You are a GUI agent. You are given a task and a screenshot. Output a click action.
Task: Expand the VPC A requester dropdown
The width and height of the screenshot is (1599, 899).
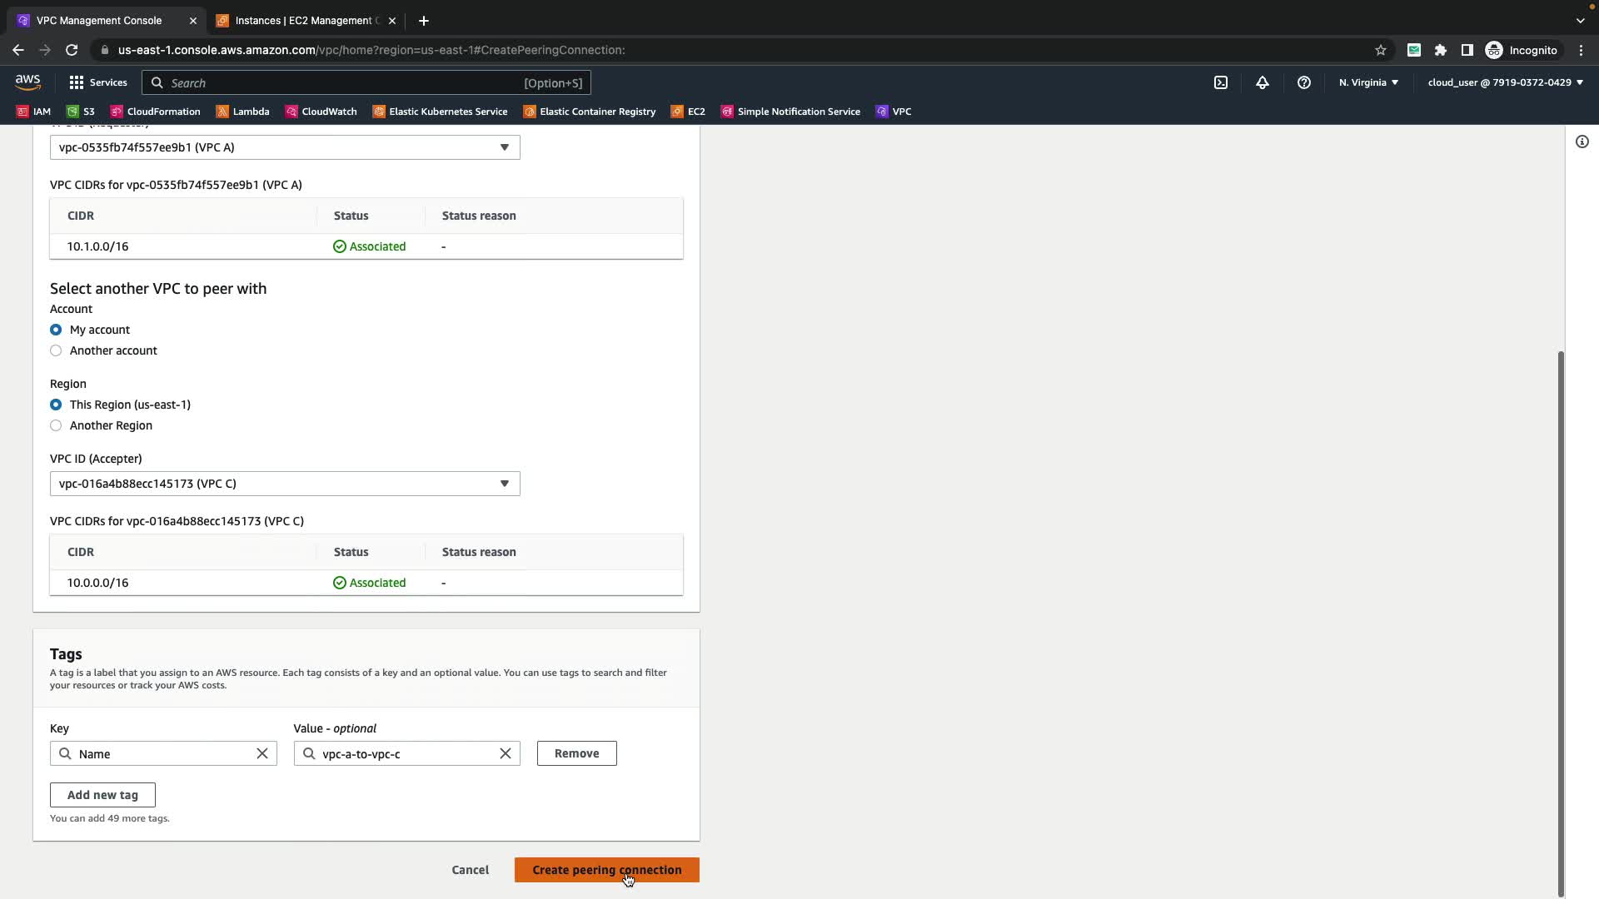[285, 147]
